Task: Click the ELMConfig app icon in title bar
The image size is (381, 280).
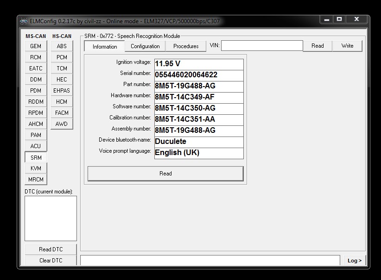Action: pyautogui.click(x=24, y=21)
